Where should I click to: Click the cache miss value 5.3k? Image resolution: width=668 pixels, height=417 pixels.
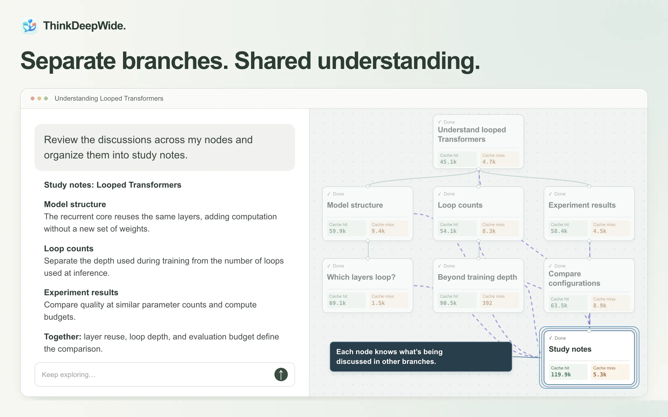pyautogui.click(x=600, y=374)
